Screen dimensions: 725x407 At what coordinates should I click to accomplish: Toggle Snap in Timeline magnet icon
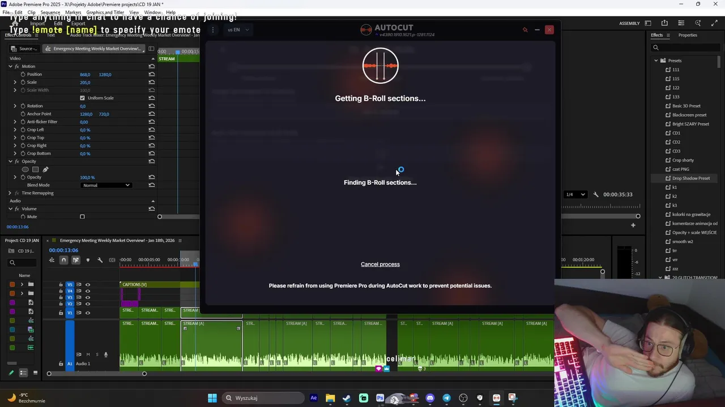click(x=63, y=260)
